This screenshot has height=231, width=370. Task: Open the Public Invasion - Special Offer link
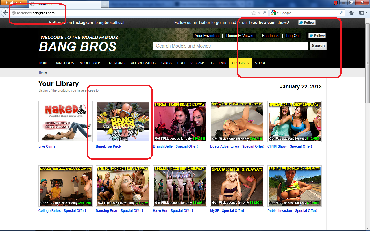292,211
